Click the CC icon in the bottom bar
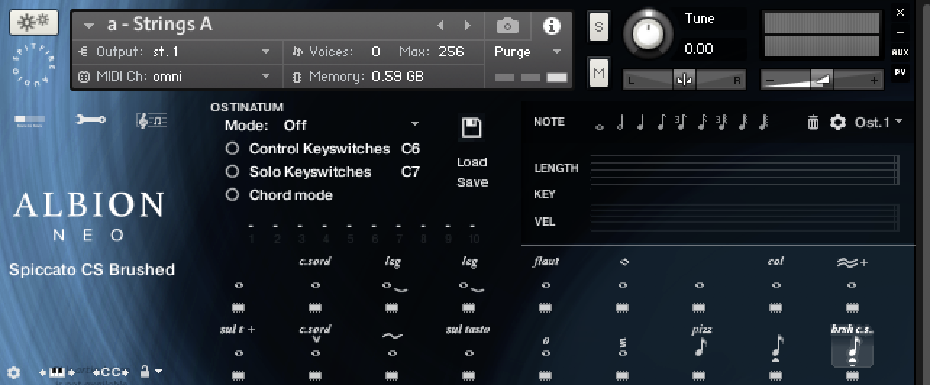930x385 pixels. coord(110,372)
